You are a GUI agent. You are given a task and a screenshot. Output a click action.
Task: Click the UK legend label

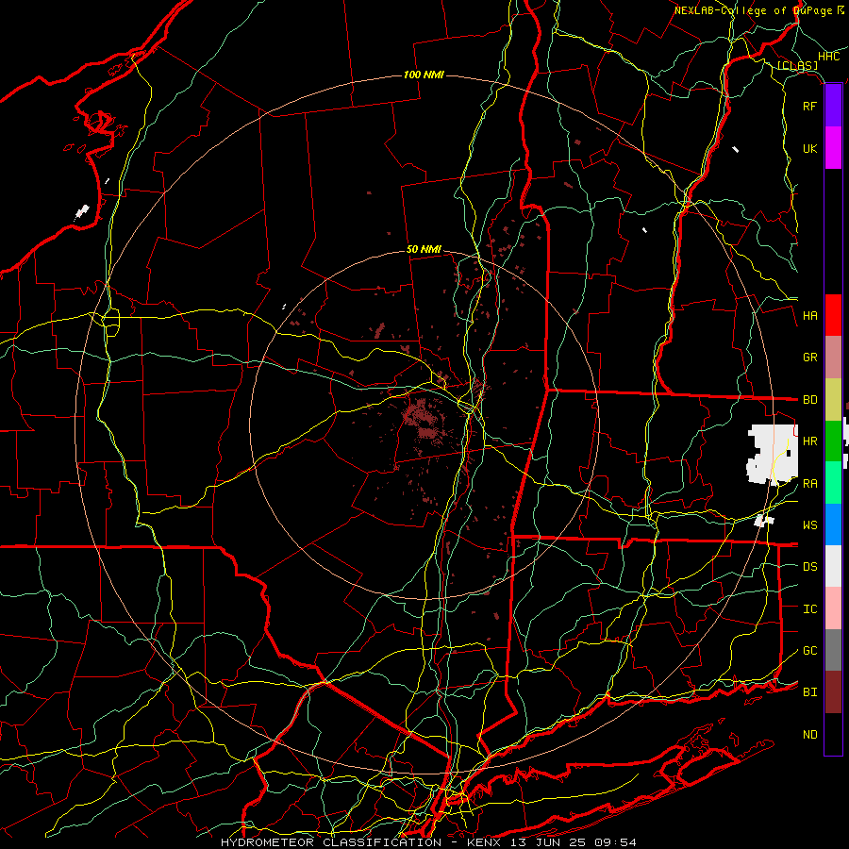point(810,148)
